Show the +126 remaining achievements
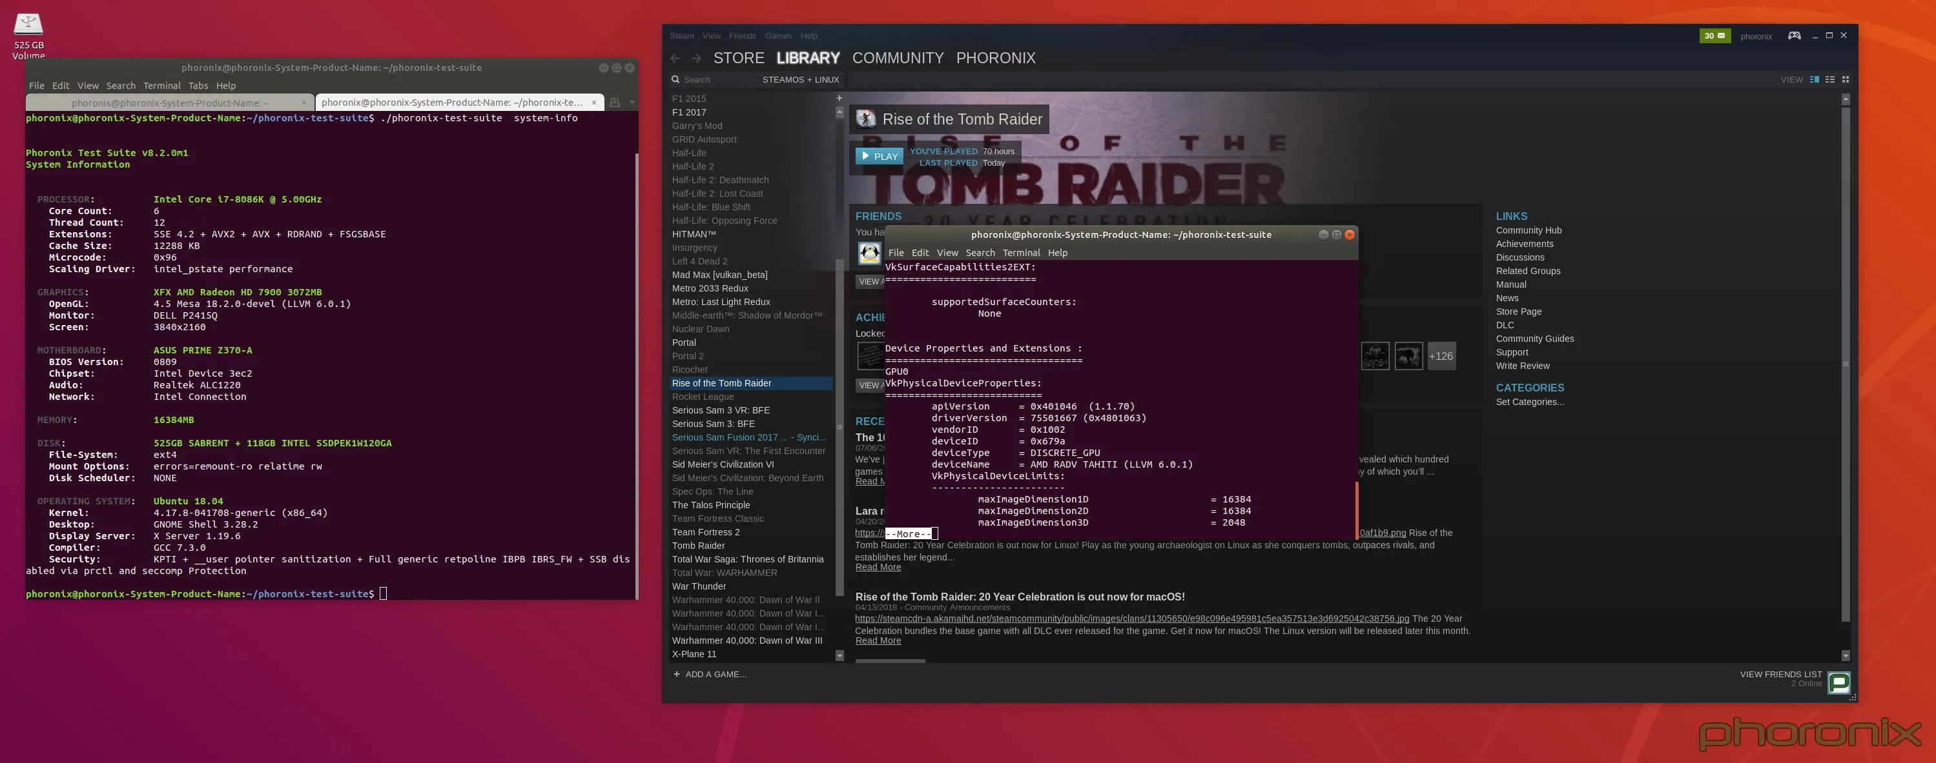The image size is (1936, 763). coord(1441,356)
